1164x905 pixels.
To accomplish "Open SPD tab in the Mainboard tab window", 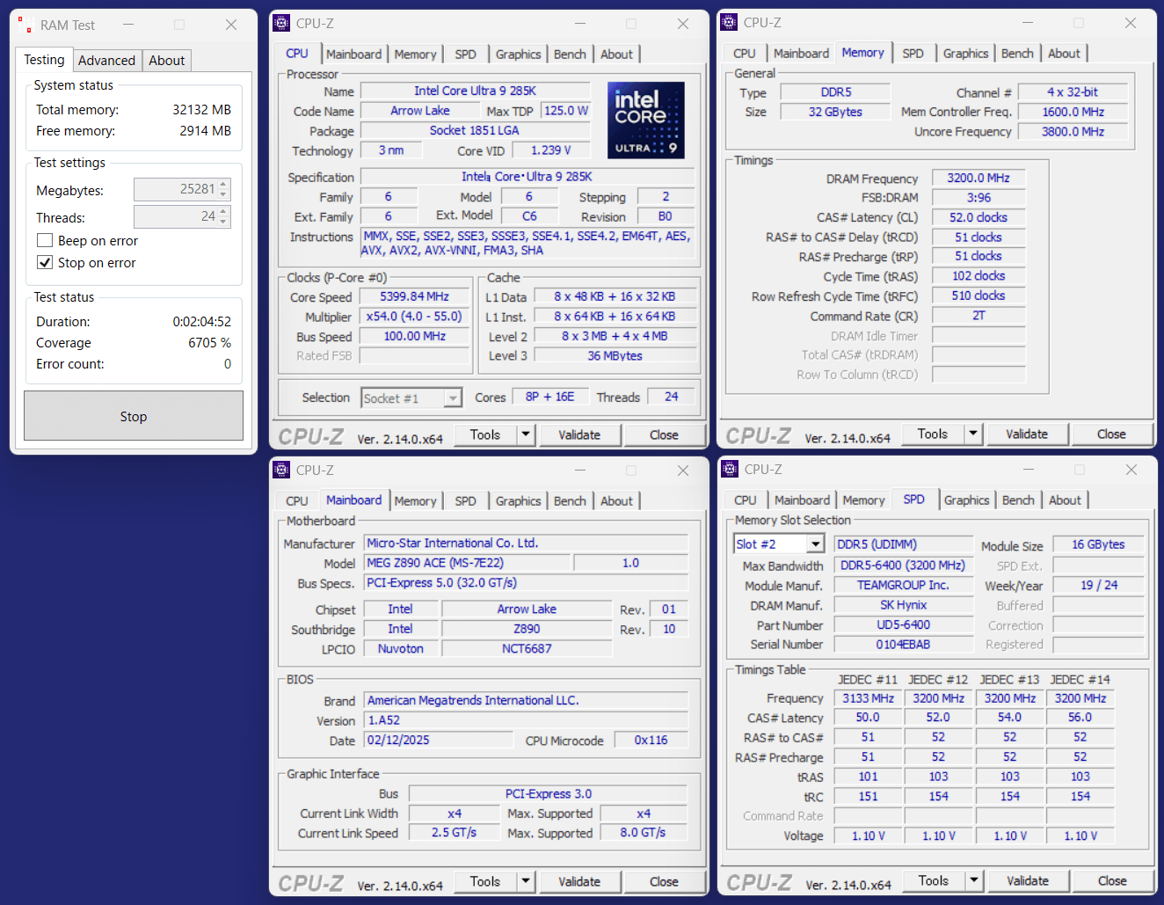I will pos(465,500).
